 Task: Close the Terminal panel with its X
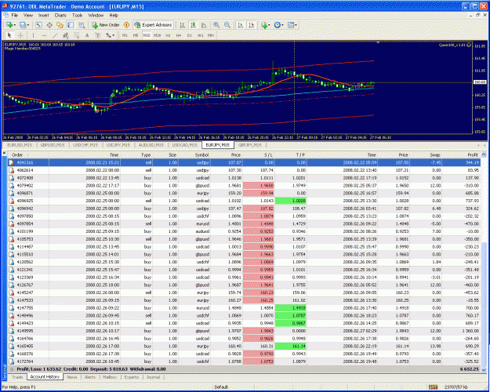coord(5,153)
